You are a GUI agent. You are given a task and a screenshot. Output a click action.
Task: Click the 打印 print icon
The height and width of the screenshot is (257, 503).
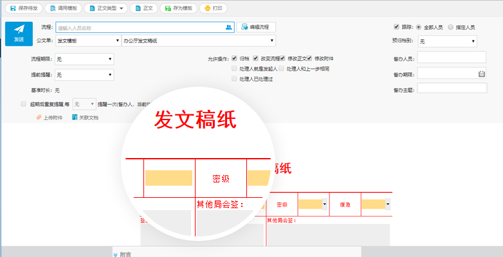(206, 8)
